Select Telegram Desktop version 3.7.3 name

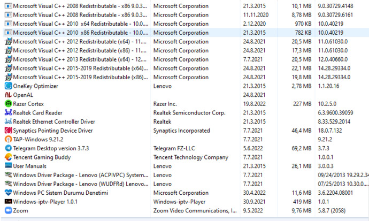pyautogui.click(x=51, y=148)
